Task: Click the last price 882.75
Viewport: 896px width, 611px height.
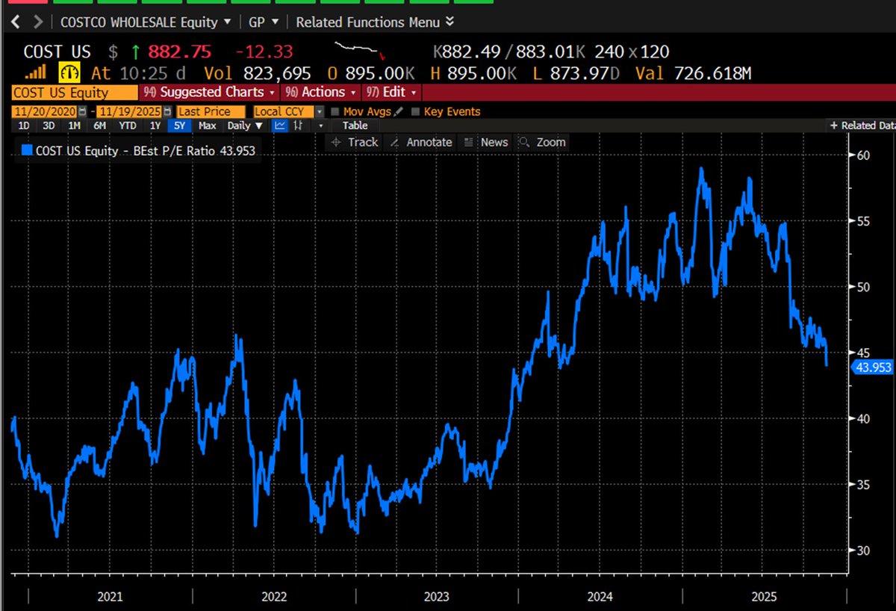Action: pyautogui.click(x=180, y=52)
